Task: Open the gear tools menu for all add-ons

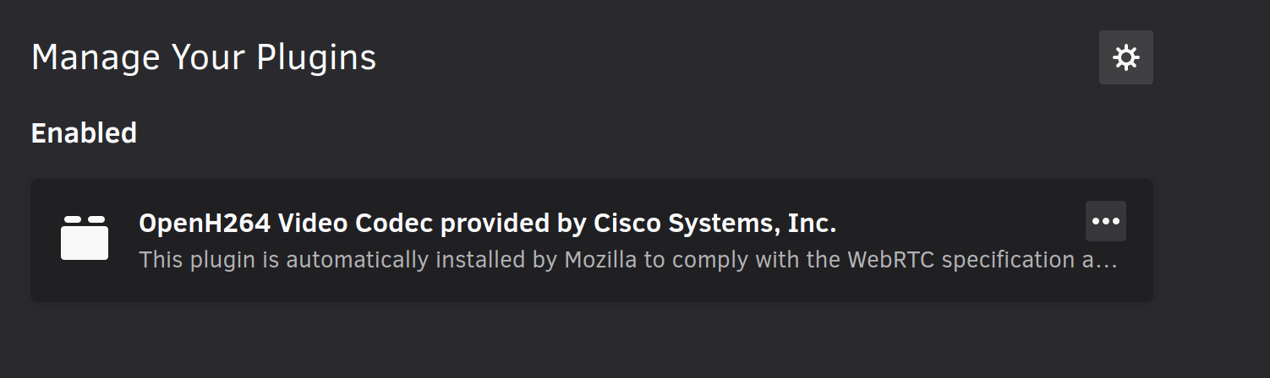Action: point(1125,57)
